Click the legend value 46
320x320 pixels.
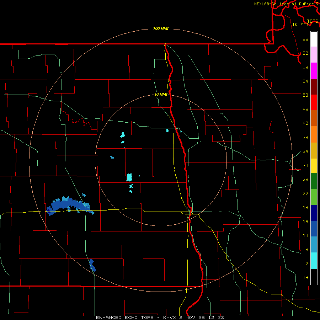coord(305,110)
